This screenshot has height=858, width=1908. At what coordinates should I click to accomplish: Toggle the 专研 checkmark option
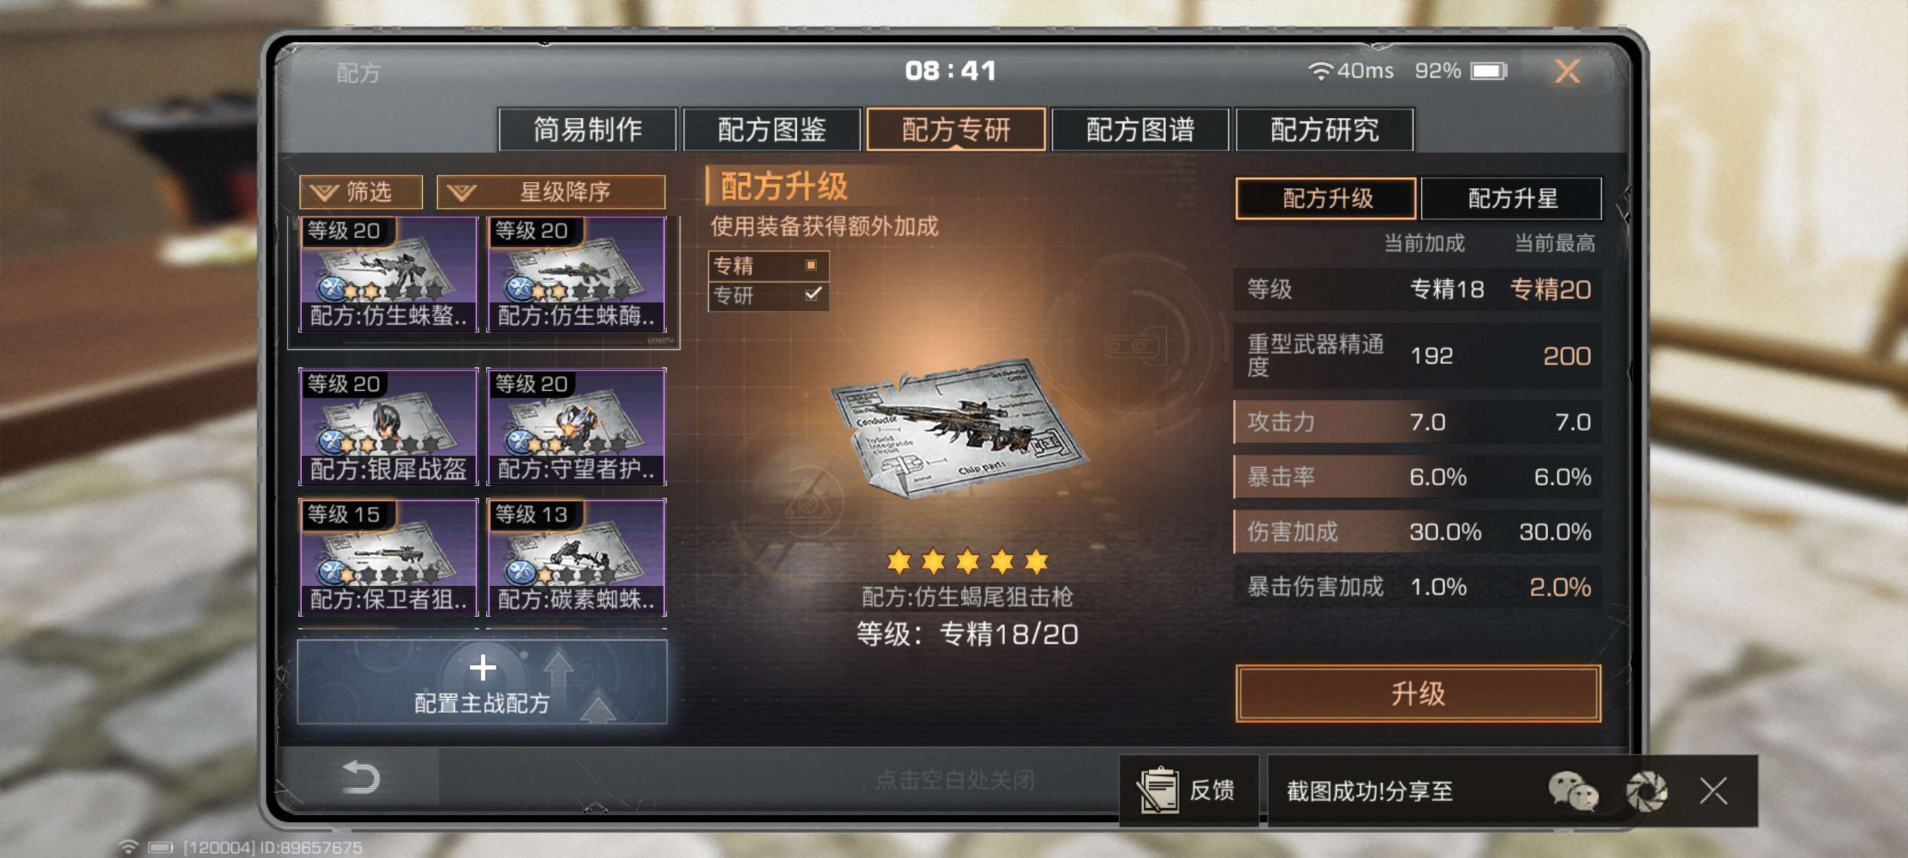812,295
